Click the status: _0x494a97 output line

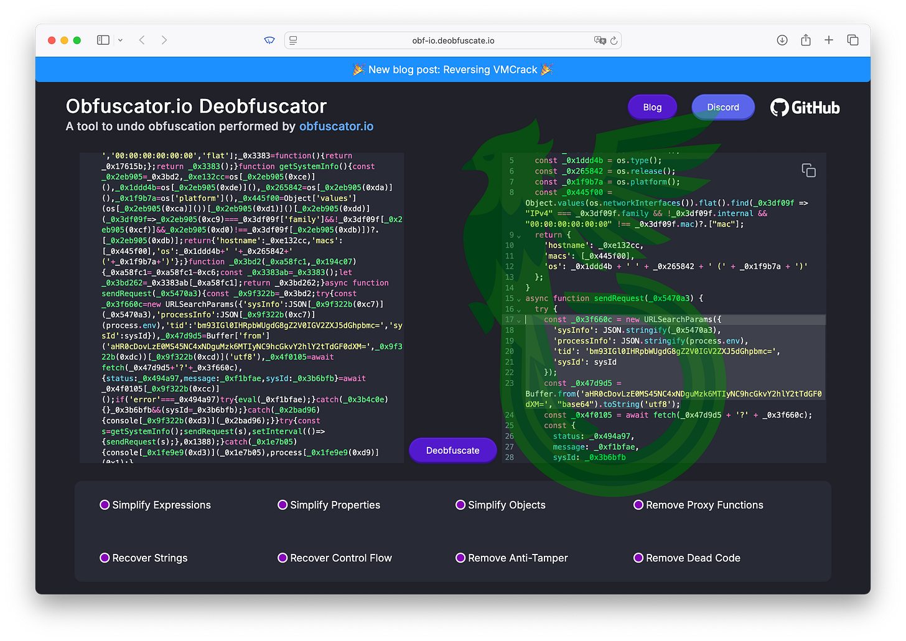(x=675, y=436)
